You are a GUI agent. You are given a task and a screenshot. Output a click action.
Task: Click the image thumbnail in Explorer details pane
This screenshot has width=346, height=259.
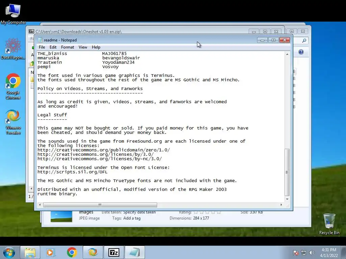[x=61, y=217]
